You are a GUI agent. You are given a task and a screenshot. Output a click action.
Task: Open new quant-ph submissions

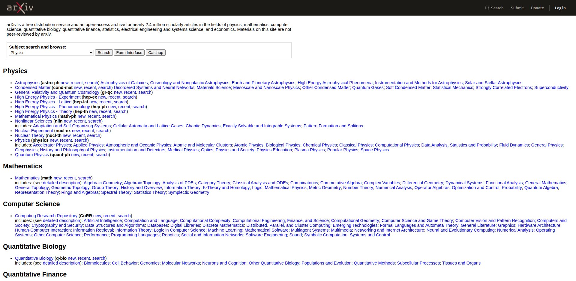point(75,155)
